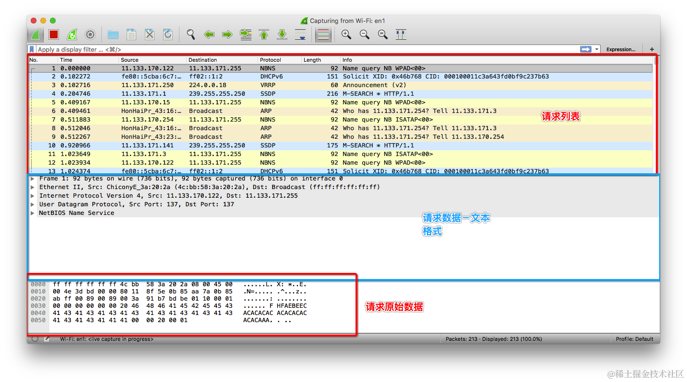This screenshot has width=687, height=382.
Task: Open a capture file folder icon
Action: 113,34
